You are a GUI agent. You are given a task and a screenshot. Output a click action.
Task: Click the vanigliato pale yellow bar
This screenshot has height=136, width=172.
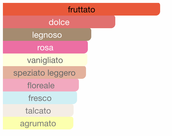pos(45,60)
